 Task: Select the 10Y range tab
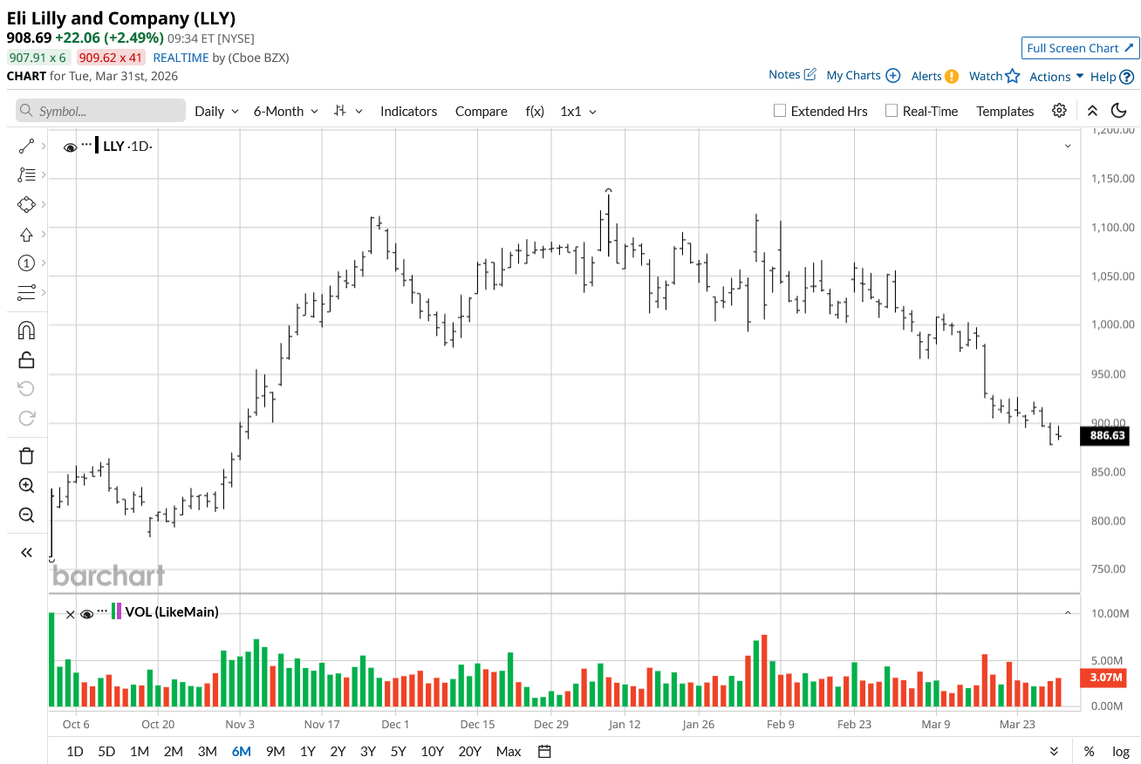(x=432, y=752)
